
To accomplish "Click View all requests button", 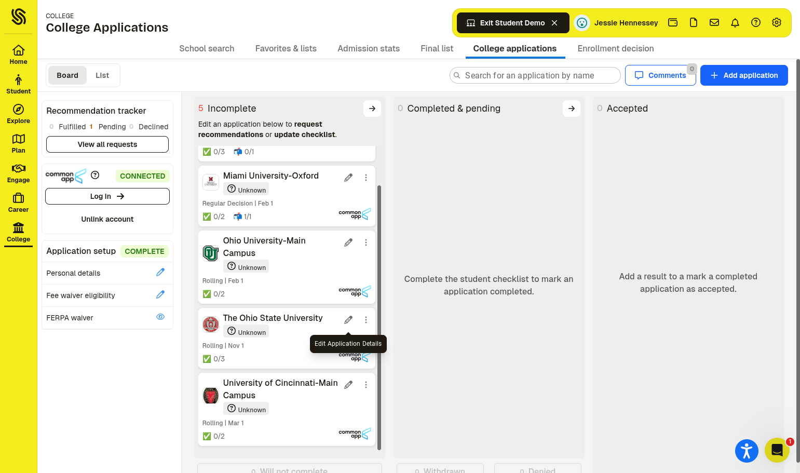I will (107, 144).
